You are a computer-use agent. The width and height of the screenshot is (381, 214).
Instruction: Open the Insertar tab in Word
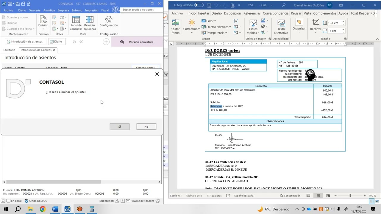point(204,13)
